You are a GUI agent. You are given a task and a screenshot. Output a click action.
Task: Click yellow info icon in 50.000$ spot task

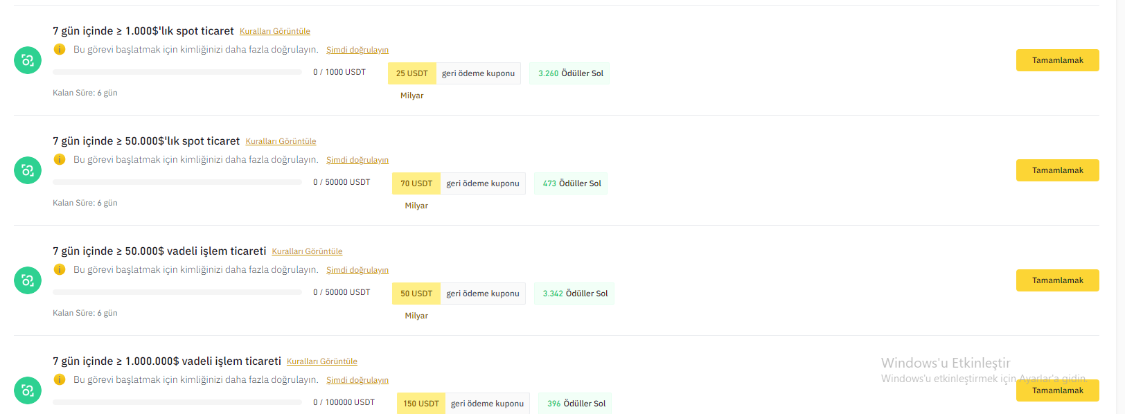point(60,159)
